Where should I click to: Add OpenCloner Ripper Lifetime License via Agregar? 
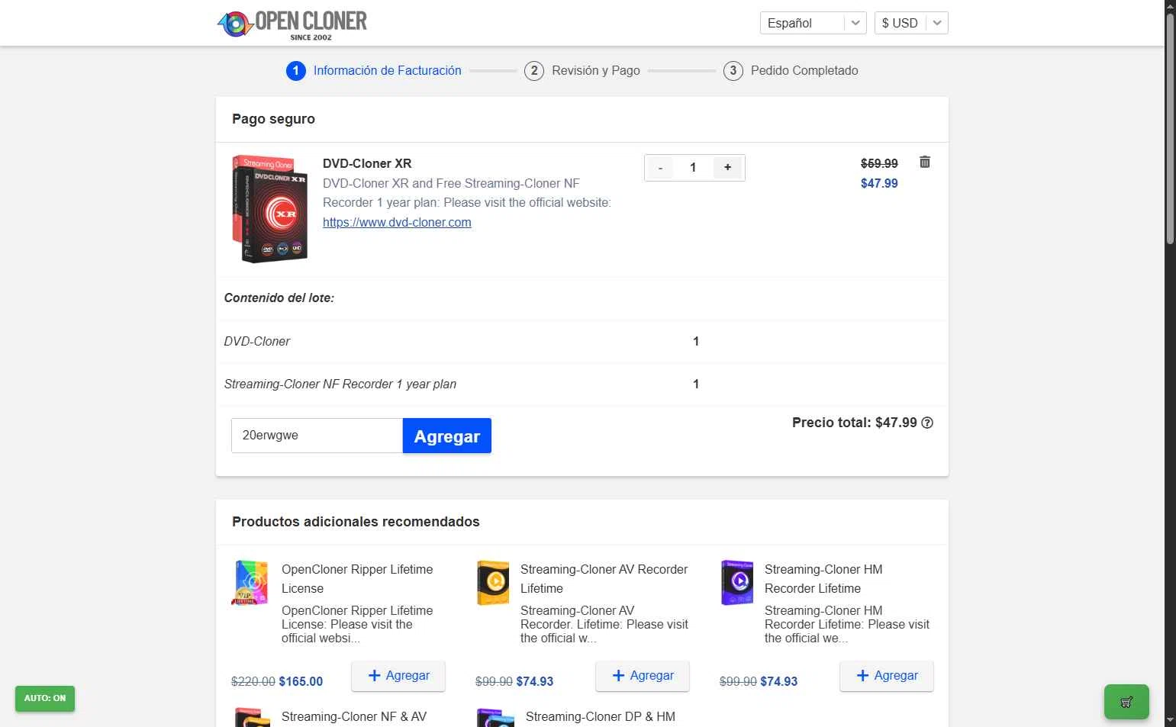pos(398,676)
